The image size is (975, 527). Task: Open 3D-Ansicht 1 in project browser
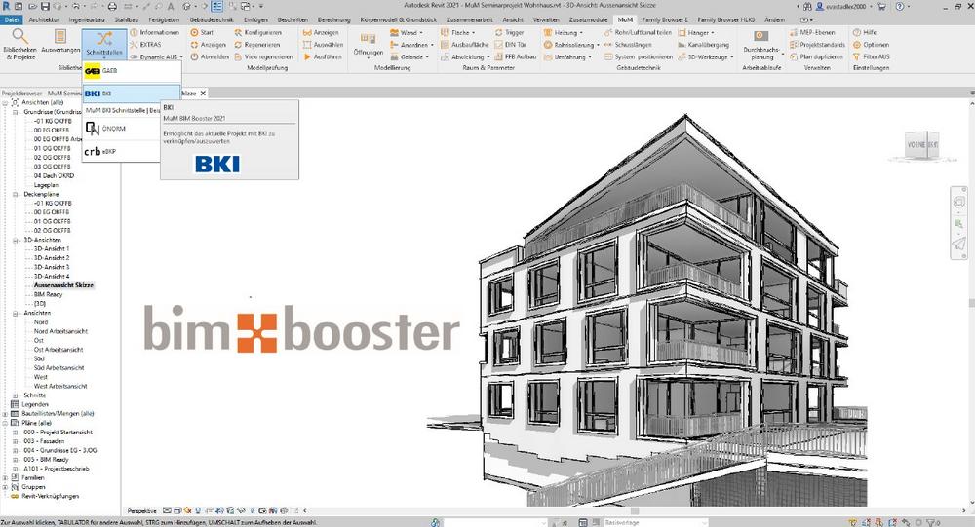[52, 247]
